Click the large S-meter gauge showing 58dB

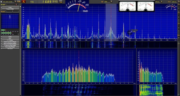(x=77, y=6)
